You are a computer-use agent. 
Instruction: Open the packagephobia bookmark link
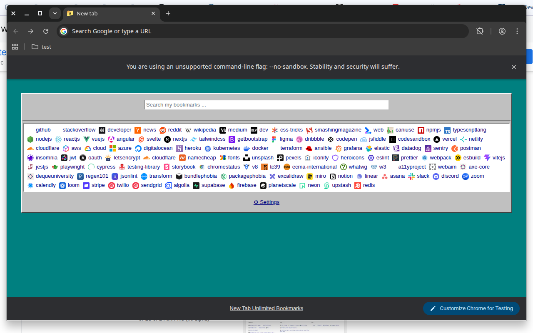click(x=247, y=176)
